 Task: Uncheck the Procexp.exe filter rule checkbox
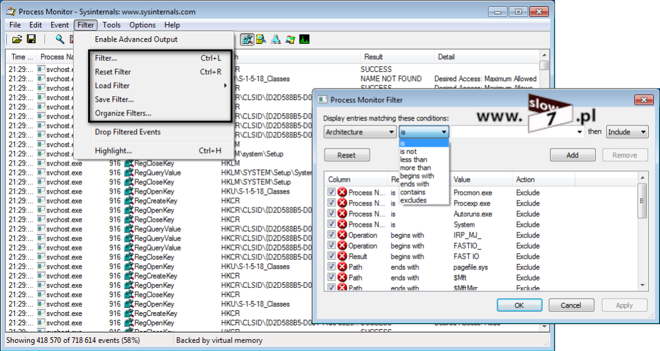[332, 202]
